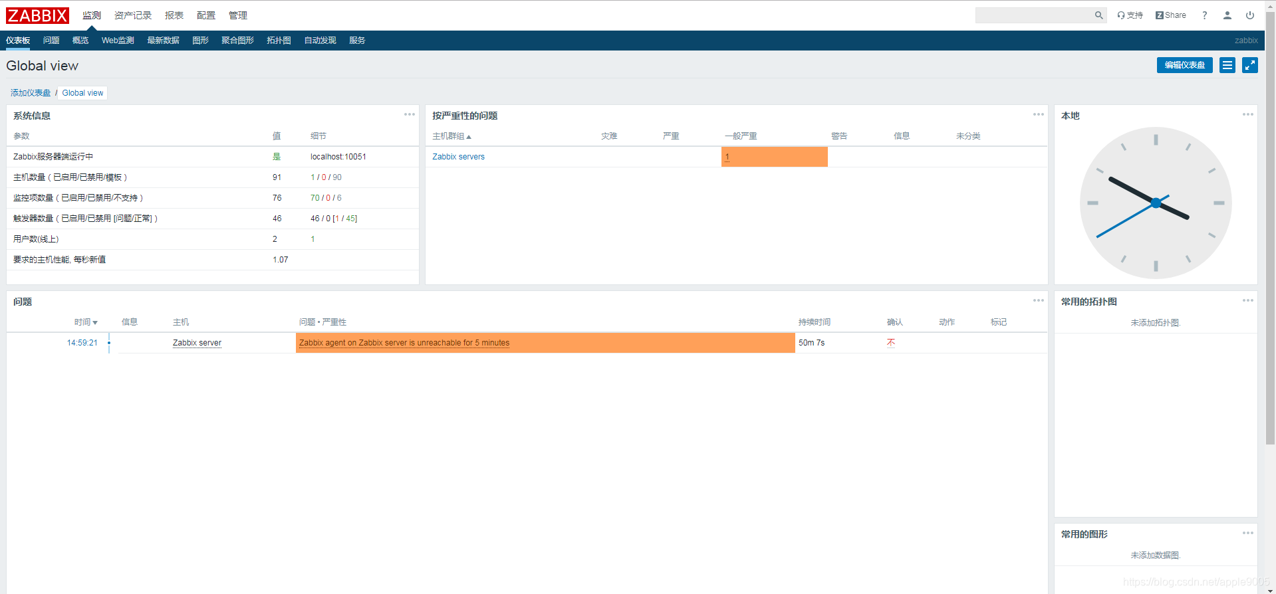Viewport: 1276px width, 594px height.
Task: Switch to the 概览 submenu tab
Action: click(80, 41)
